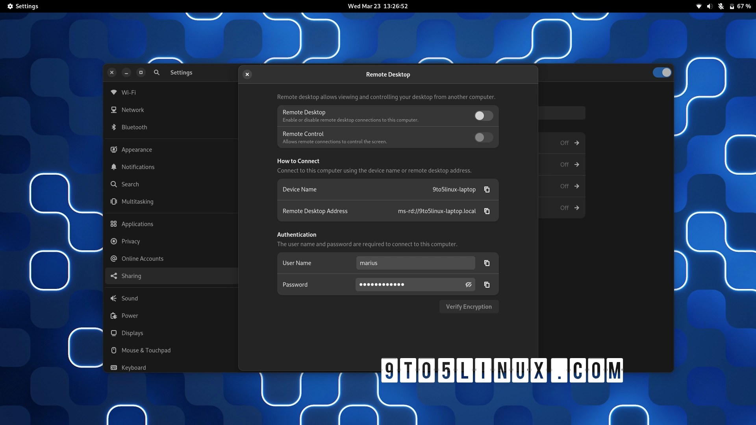This screenshot has width=756, height=425.
Task: Open the Bluetooth settings panel
Action: 134,127
